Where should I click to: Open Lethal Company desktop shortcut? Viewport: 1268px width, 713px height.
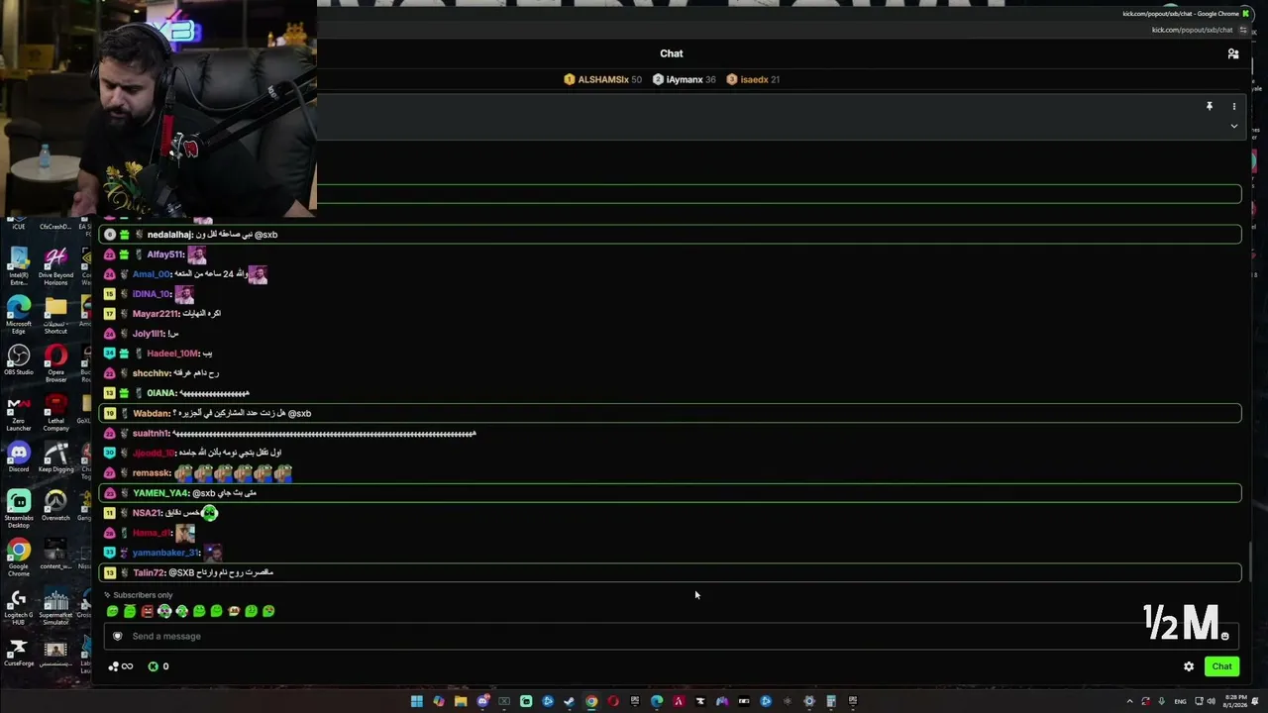click(x=55, y=412)
